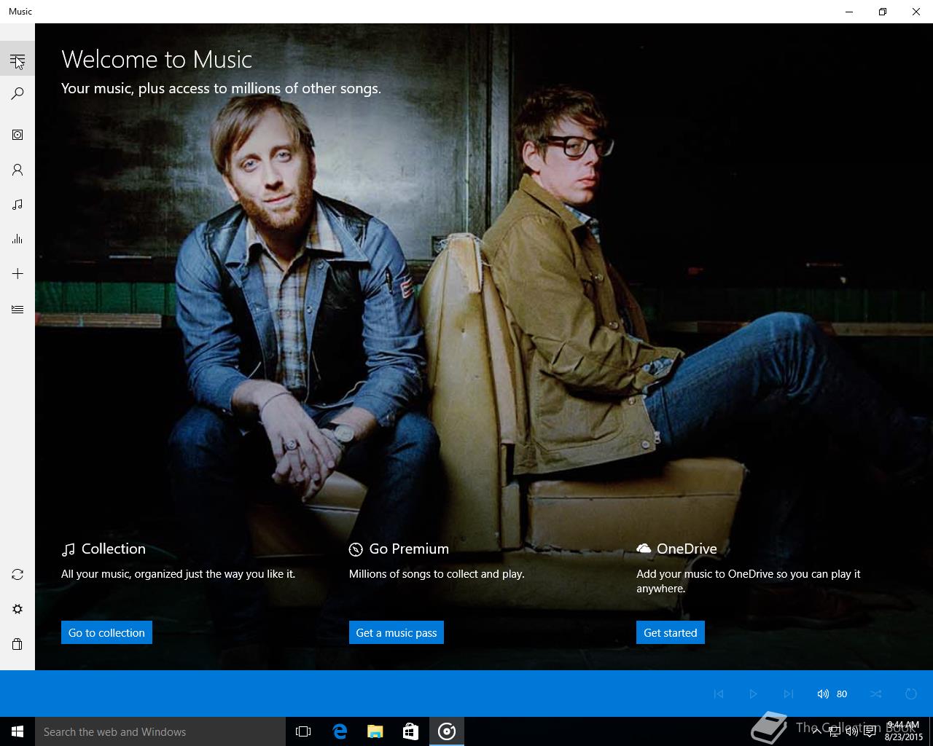The width and height of the screenshot is (933, 746).
Task: Click the Collection heading
Action: click(x=104, y=549)
